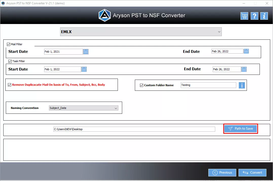
Task: Open the Naming Convention Subject_Date dropdown
Action: [x=84, y=108]
